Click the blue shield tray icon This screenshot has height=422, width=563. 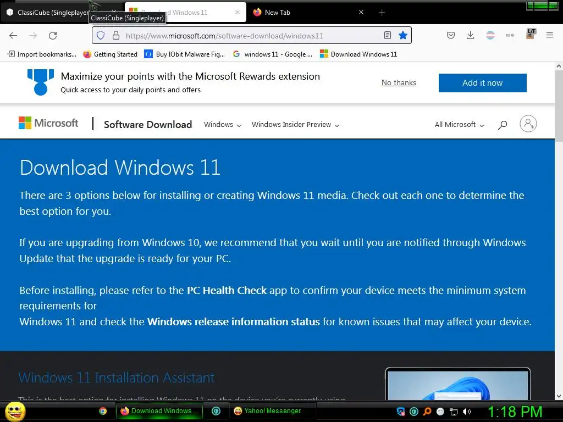(x=401, y=412)
